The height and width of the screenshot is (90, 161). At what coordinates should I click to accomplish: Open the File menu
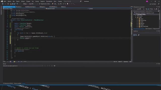click(5, 1)
